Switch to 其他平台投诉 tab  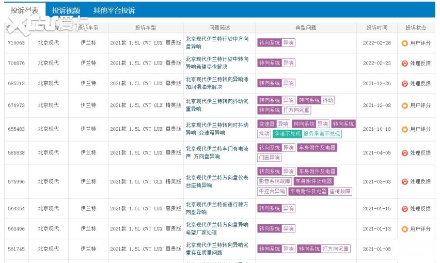click(x=114, y=11)
